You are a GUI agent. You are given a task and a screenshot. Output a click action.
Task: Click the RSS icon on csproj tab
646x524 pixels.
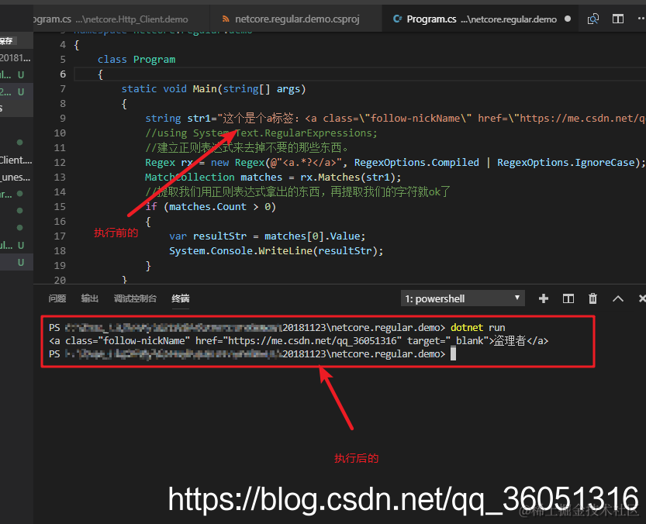tap(226, 19)
